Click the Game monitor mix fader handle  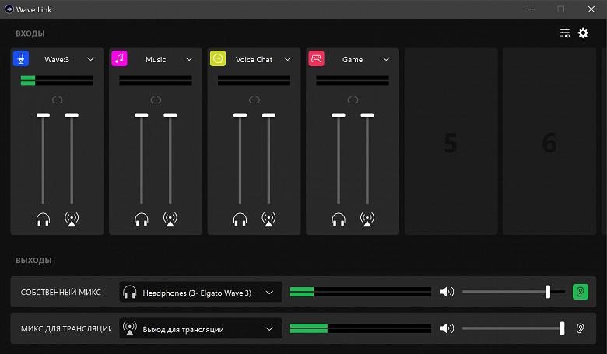coord(339,115)
